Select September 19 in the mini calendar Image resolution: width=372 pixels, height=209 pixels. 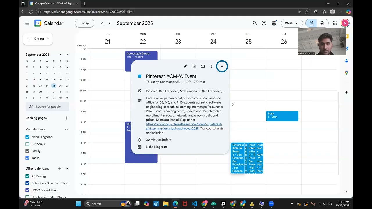pos(60,80)
